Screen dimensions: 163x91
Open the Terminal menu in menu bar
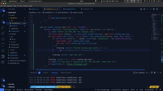tap(25, 6)
